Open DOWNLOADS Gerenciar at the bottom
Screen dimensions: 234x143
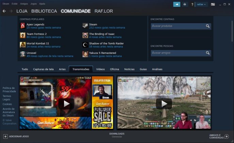117,135
